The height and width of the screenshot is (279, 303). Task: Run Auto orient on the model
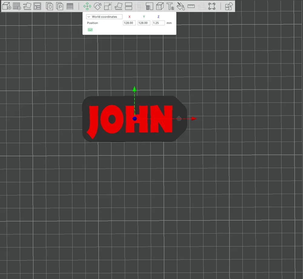click(x=27, y=6)
